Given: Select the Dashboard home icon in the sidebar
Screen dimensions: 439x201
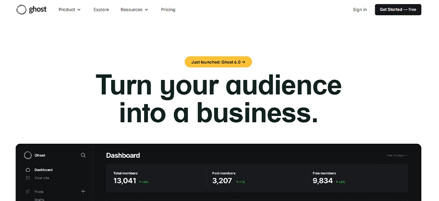Looking at the screenshot, I should click(28, 170).
